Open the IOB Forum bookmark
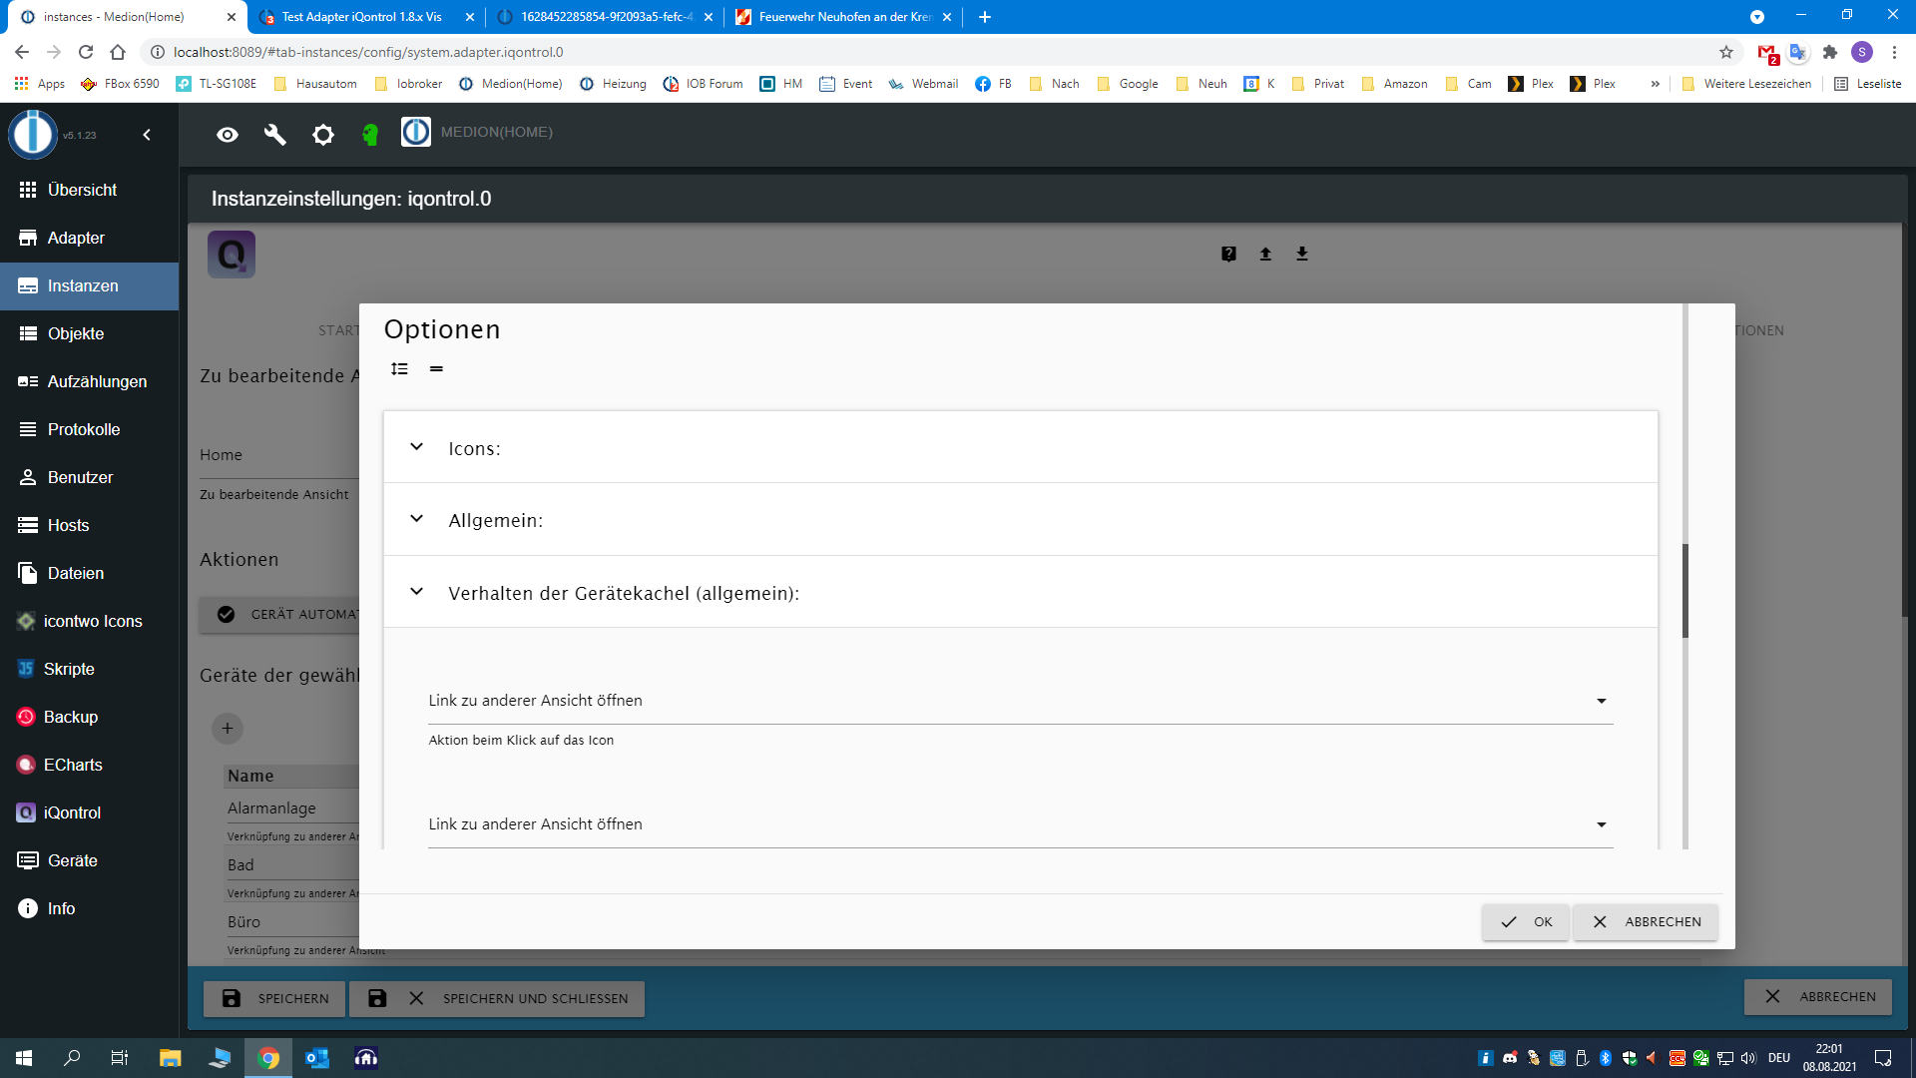The image size is (1916, 1078). coord(704,84)
